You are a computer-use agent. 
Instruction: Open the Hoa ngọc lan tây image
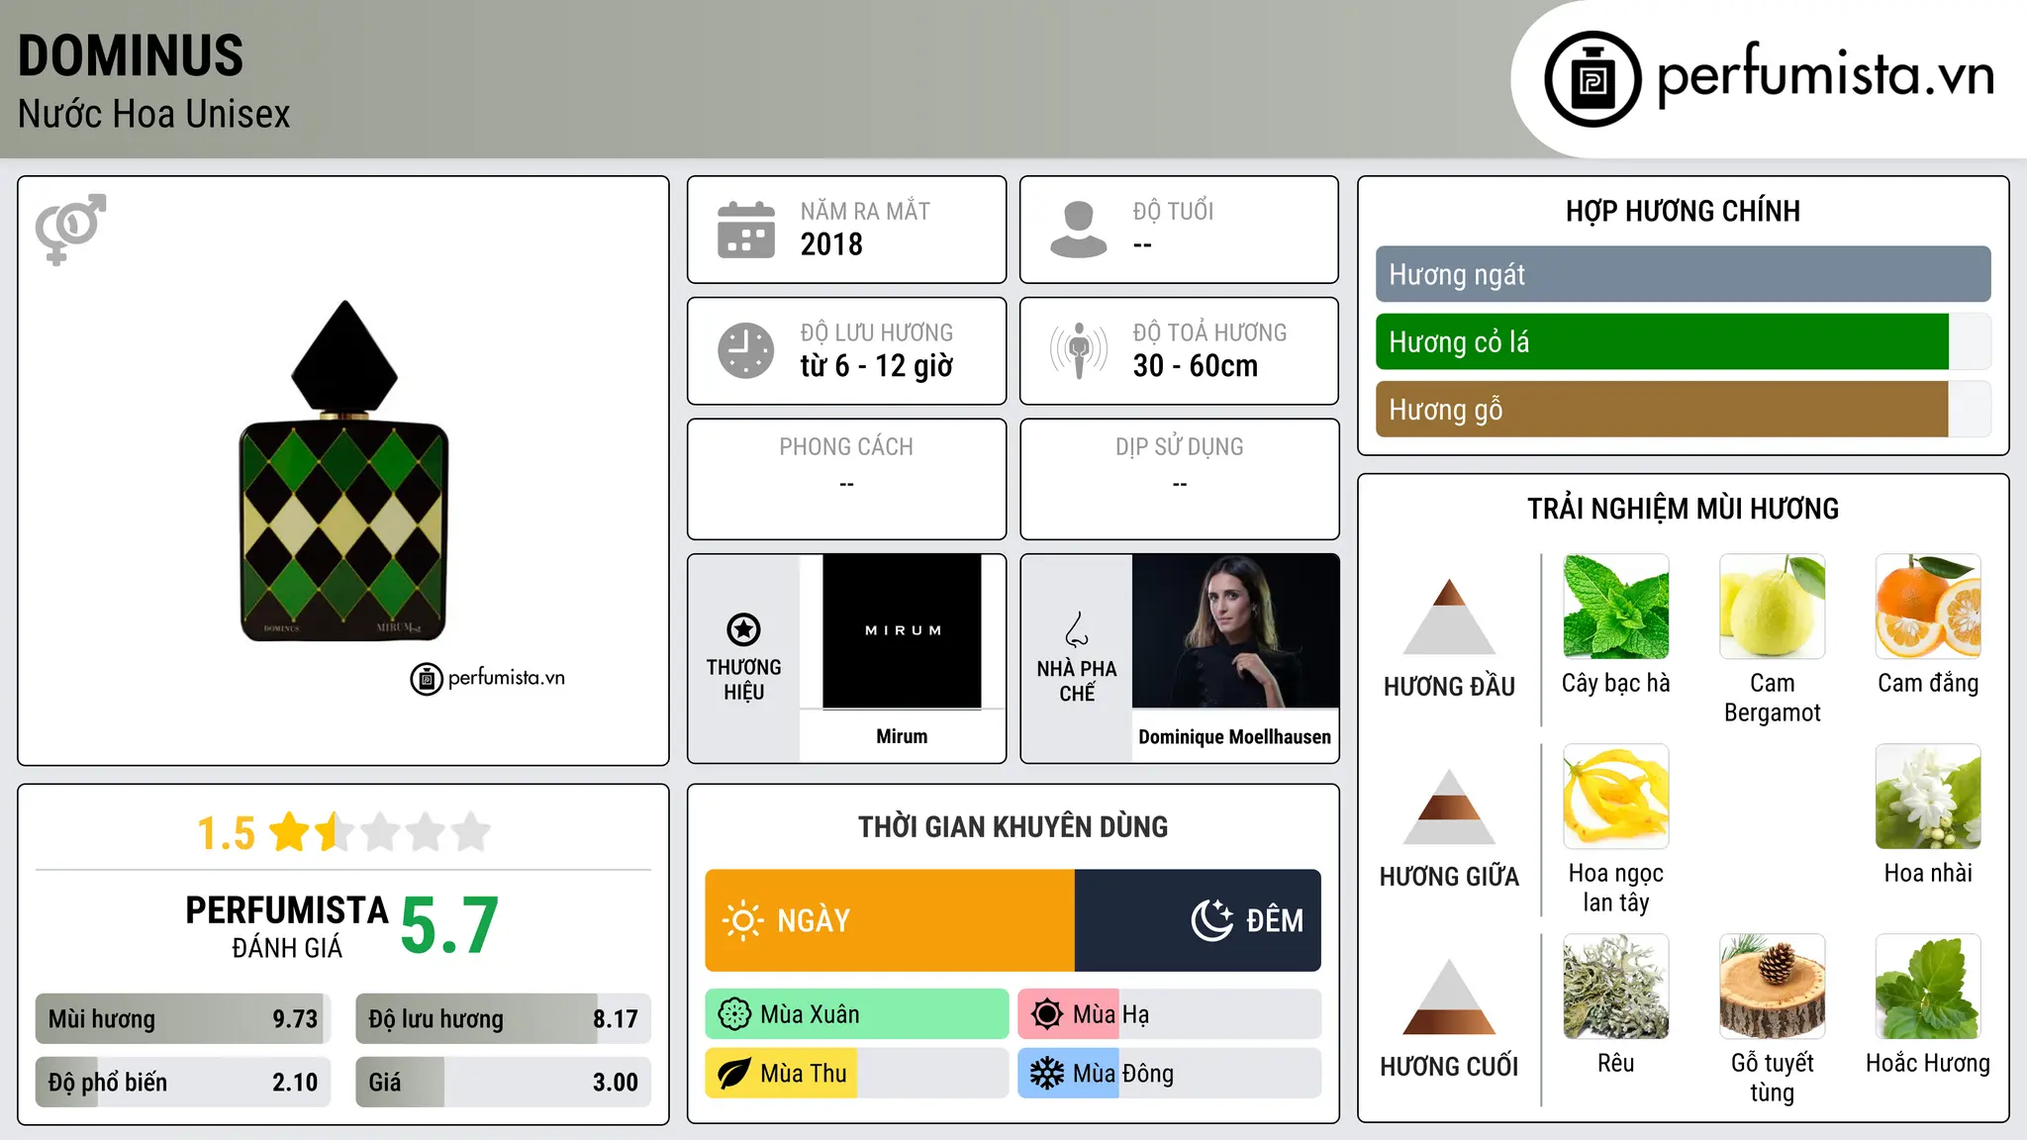click(x=1616, y=797)
